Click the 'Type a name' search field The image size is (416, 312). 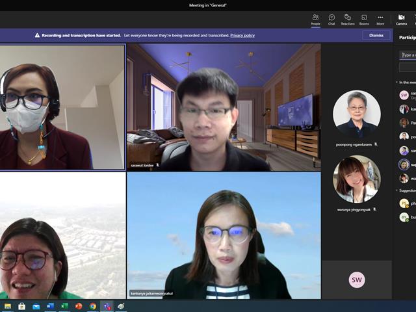pyautogui.click(x=408, y=55)
